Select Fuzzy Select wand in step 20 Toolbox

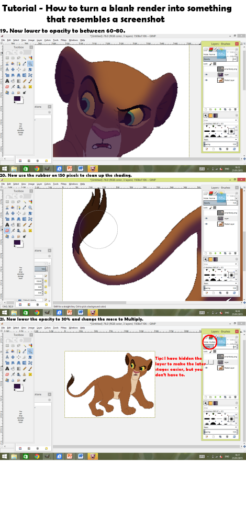[25, 201]
